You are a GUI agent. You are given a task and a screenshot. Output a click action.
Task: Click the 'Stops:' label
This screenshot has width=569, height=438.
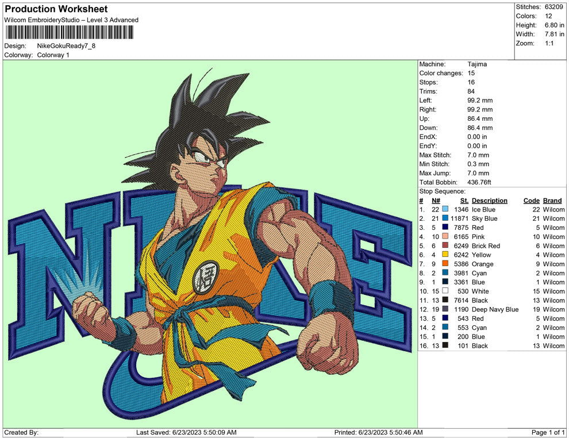[429, 82]
